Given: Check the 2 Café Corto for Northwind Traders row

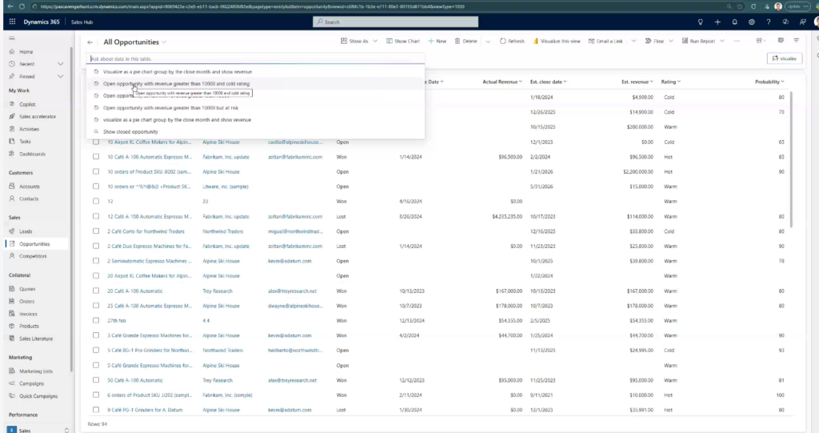Looking at the screenshot, I should 96,231.
